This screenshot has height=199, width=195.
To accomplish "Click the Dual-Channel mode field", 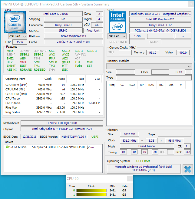I will [x=147, y=146].
